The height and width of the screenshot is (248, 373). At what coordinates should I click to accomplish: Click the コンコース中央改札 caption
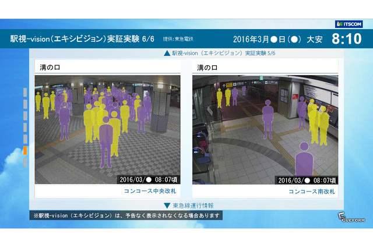(x=150, y=191)
